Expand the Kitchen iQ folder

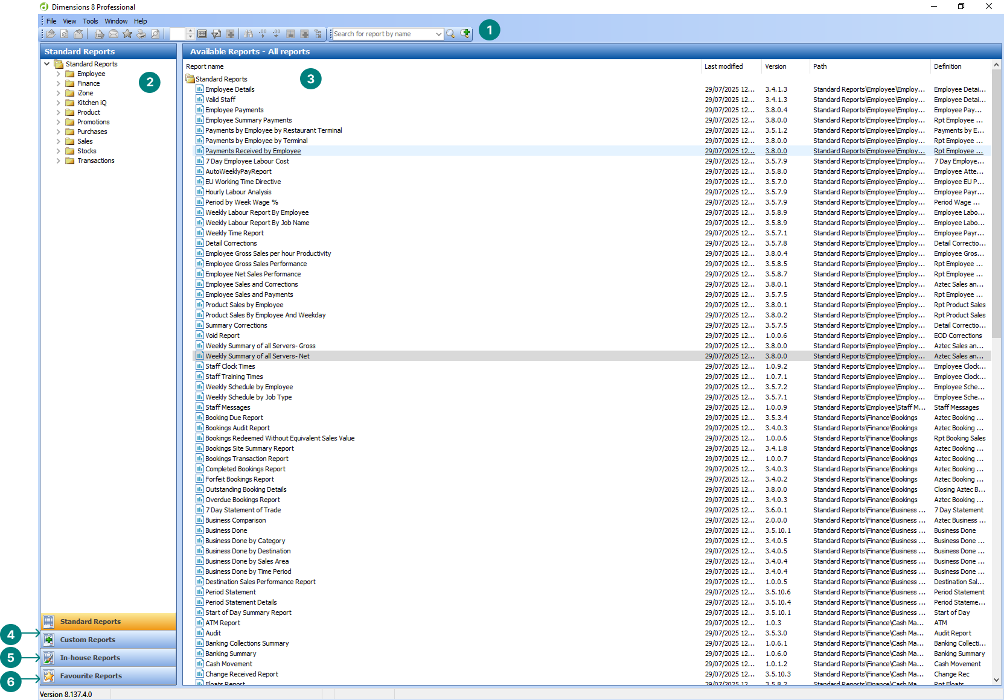pyautogui.click(x=59, y=103)
